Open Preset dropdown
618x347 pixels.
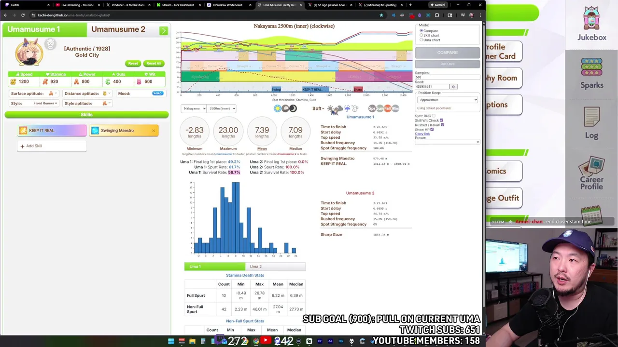point(447,142)
